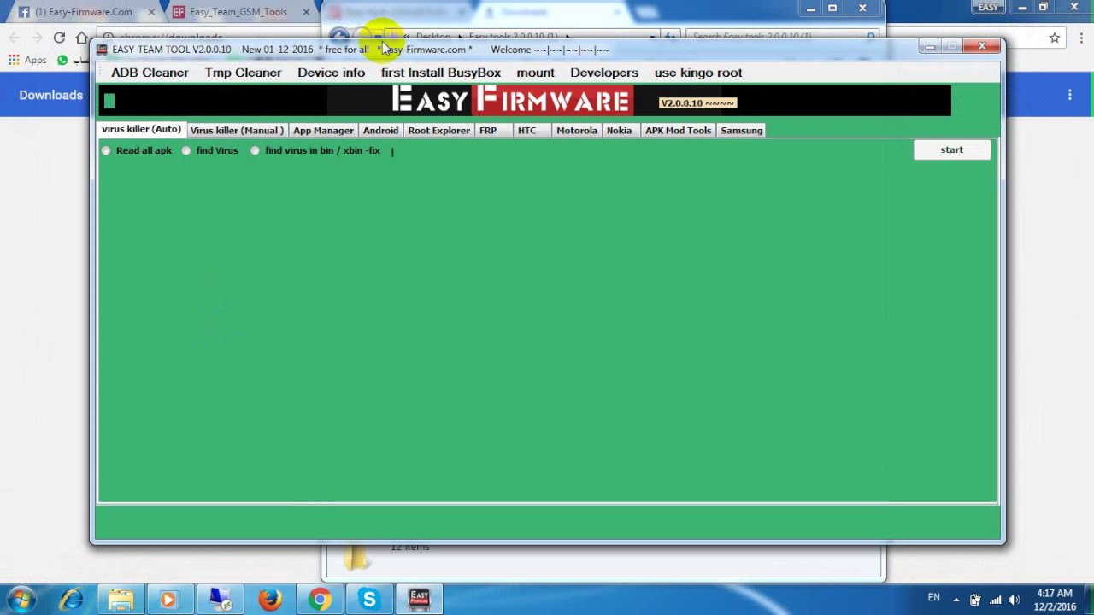Open Chrome Apps bookmarks shortcut
The width and height of the screenshot is (1094, 615).
[27, 60]
